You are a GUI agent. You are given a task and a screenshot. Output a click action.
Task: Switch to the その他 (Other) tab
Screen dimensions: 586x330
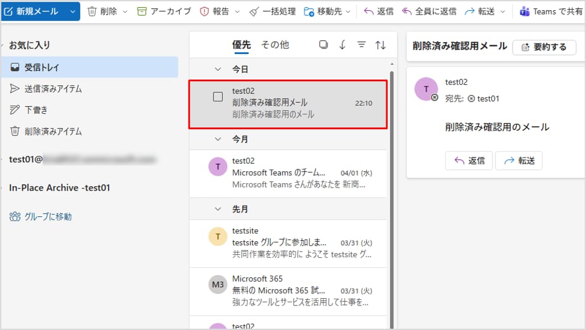coord(274,45)
